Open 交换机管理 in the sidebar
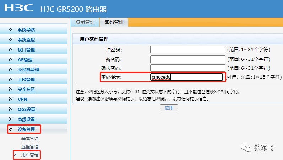 pos(28,70)
